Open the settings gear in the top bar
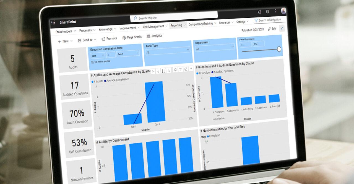Screen dimensions: 354x184 [267, 12]
